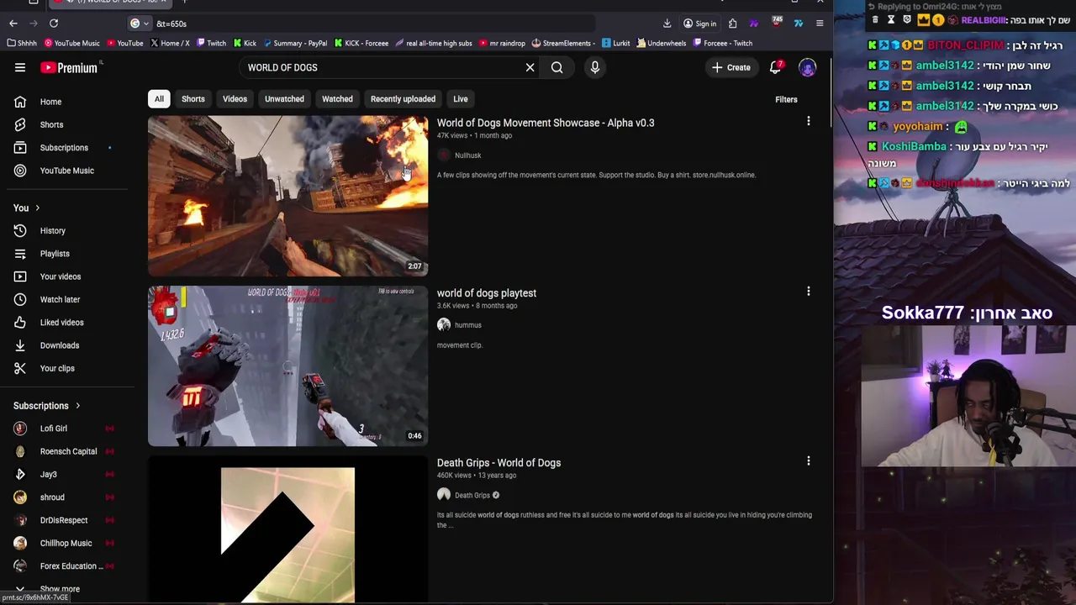
Task: Expand the You section chevron
Action: 37,208
